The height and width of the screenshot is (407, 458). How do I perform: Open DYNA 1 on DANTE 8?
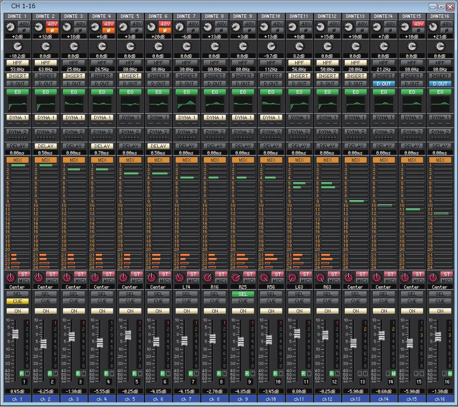[215, 118]
